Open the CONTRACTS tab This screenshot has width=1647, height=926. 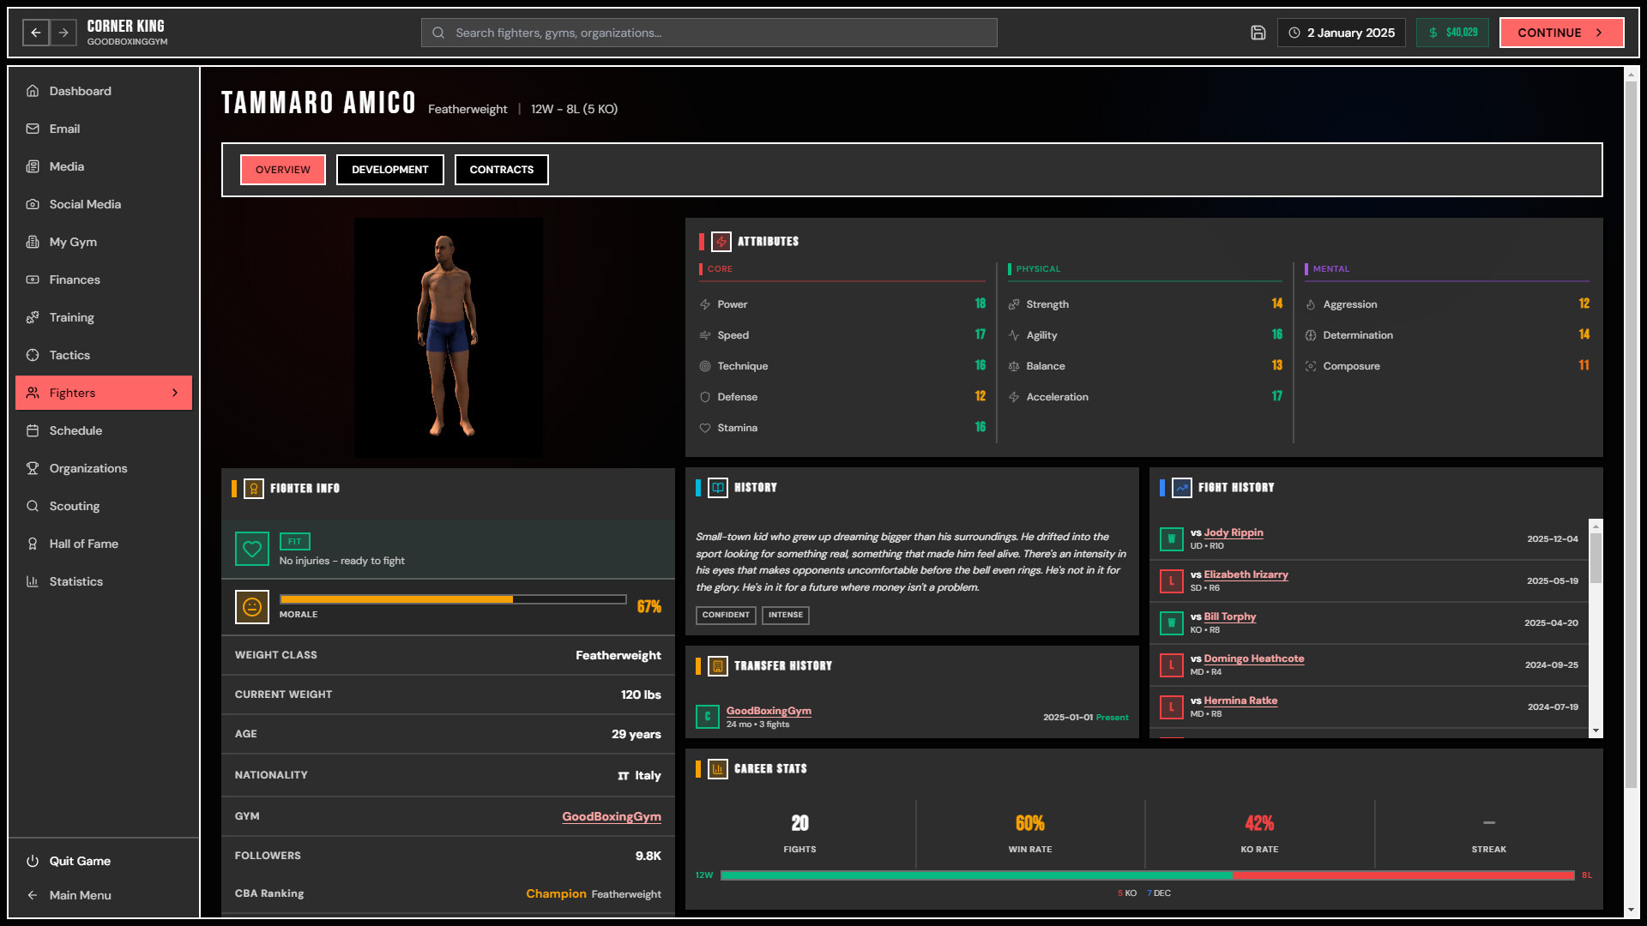click(501, 170)
